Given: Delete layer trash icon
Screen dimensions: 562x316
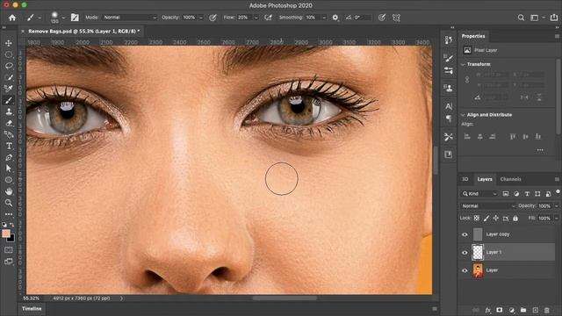Looking at the screenshot, I should [546, 310].
